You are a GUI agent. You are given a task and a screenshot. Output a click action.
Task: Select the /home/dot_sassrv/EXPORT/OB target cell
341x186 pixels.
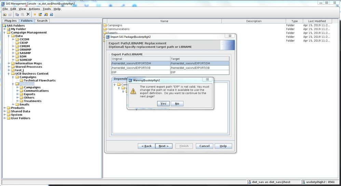(200, 68)
